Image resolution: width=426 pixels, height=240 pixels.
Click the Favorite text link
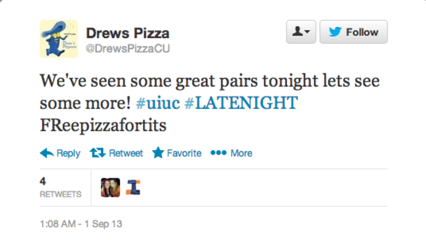[184, 153]
